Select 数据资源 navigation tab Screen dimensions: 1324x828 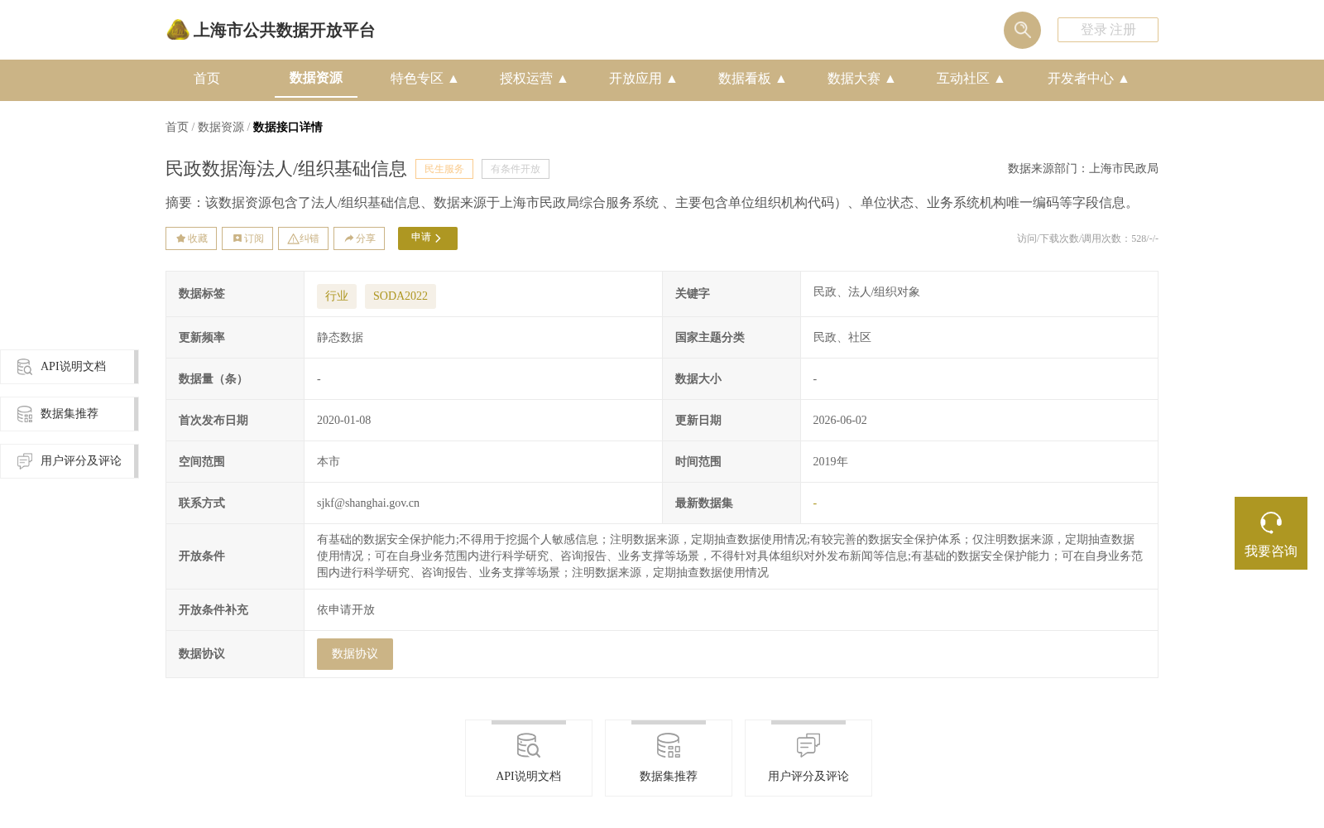click(x=316, y=78)
